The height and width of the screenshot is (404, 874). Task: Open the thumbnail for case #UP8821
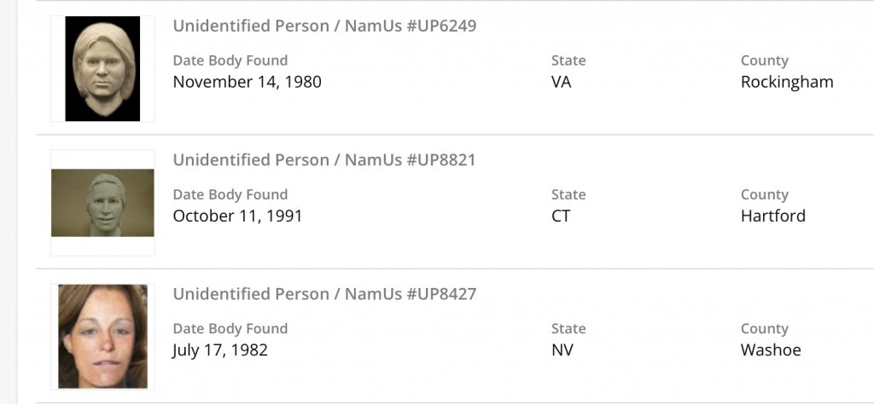pyautogui.click(x=102, y=203)
